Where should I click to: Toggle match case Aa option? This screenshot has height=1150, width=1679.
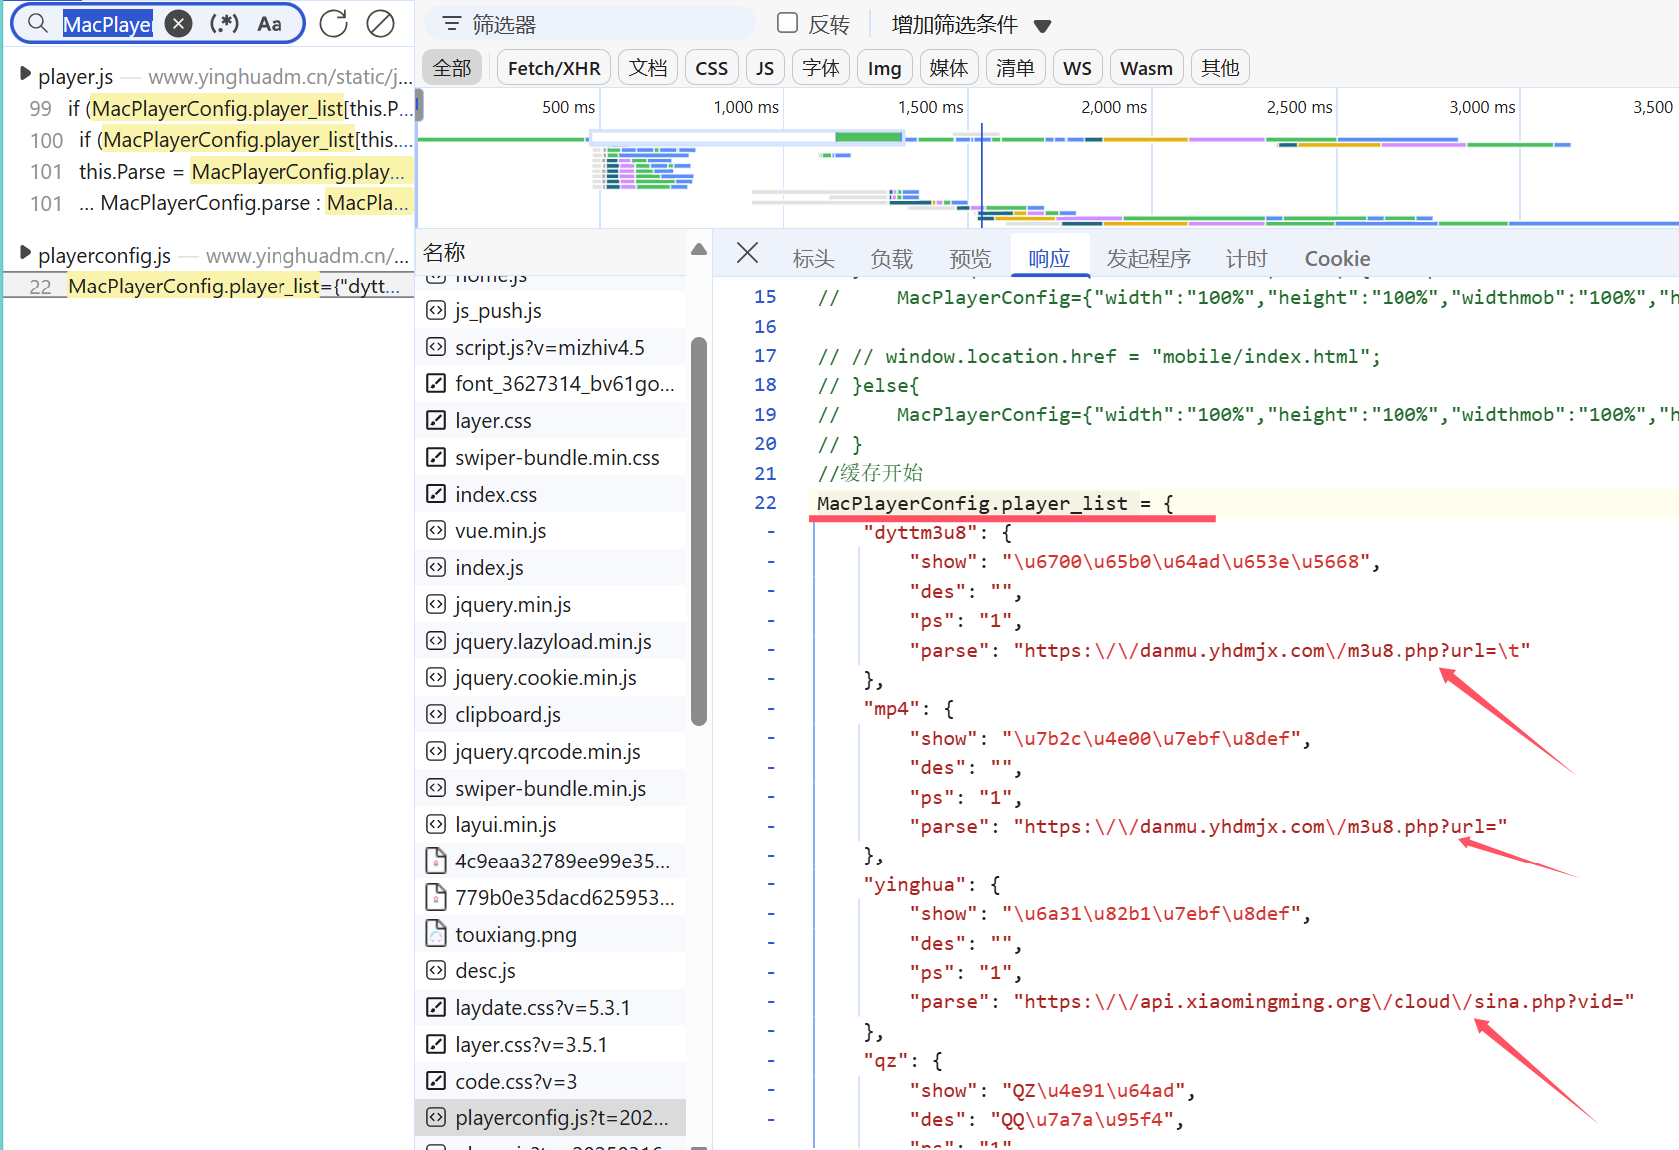(269, 24)
